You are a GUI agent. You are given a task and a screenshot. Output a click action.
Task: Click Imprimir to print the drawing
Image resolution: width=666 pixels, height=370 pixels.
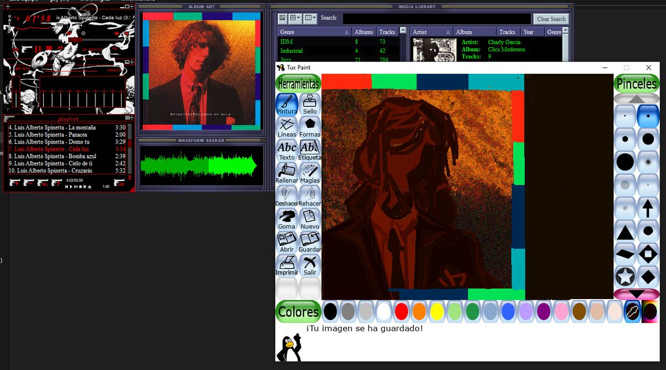click(287, 265)
